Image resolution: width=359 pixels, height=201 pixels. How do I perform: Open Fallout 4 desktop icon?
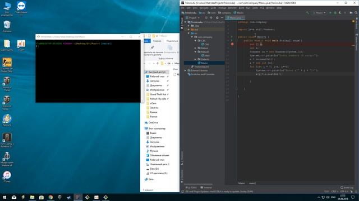pyautogui.click(x=7, y=120)
